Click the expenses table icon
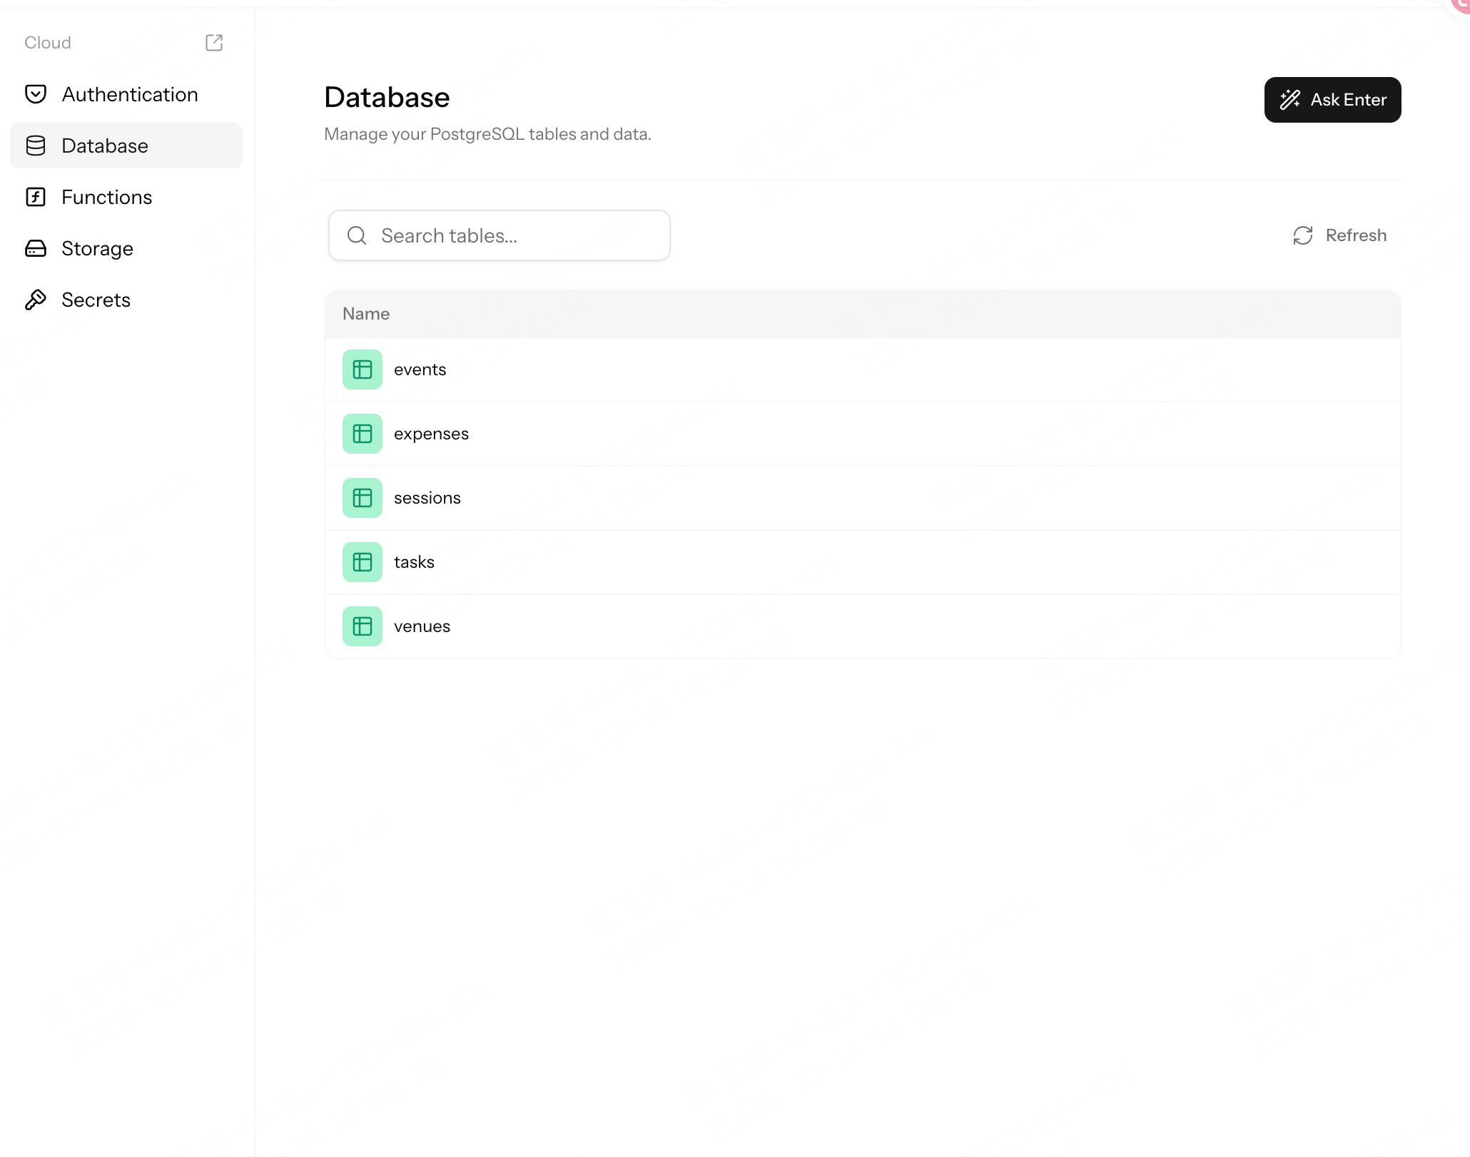Screen dimensions: 1470x1157 363,434
